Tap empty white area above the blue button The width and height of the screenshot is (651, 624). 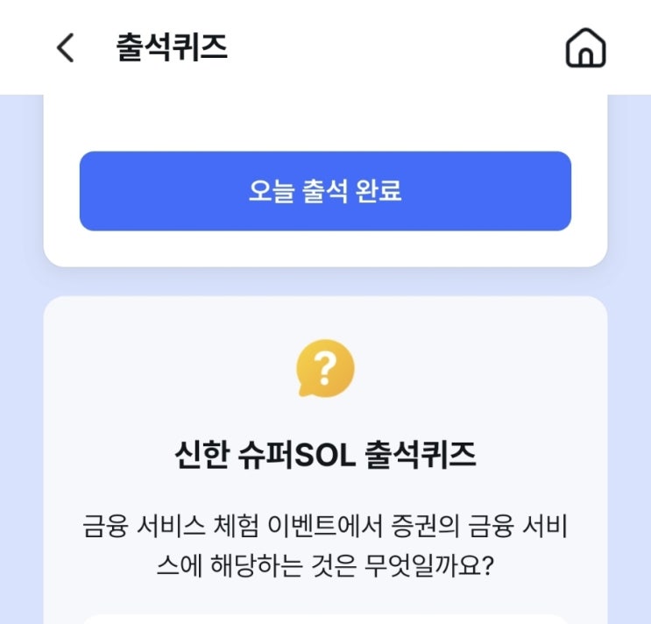coord(325,123)
